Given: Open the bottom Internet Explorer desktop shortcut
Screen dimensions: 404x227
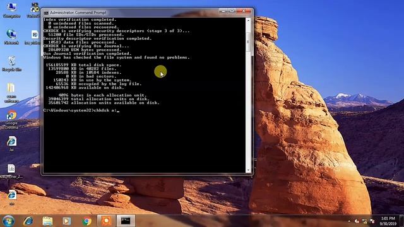Looking at the screenshot, I should (11, 197).
